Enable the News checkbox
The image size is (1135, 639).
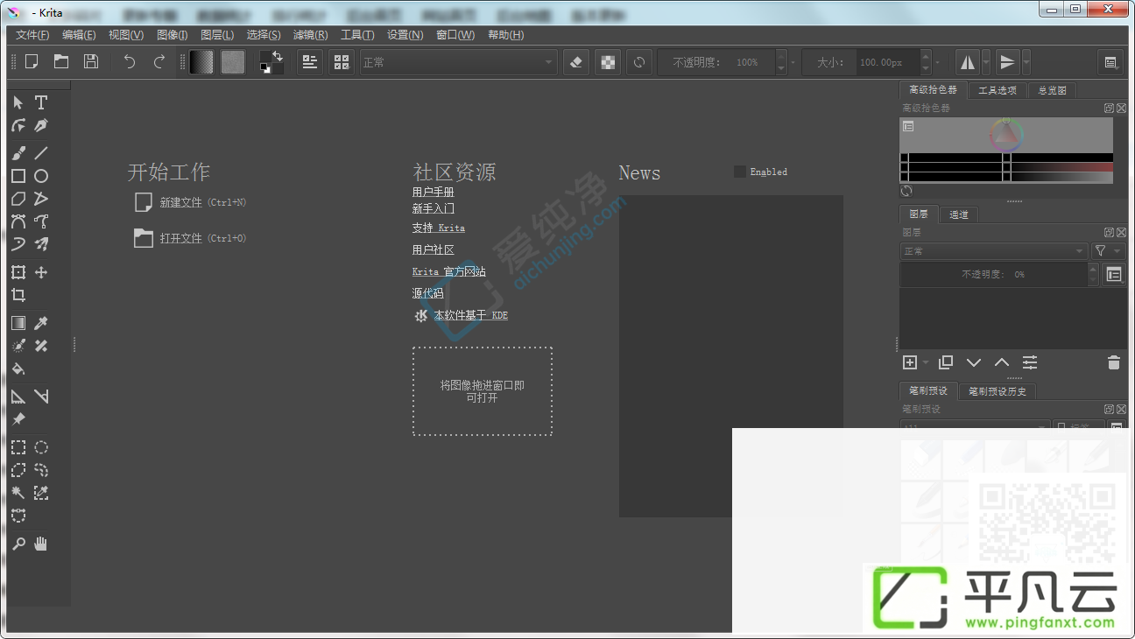point(740,172)
